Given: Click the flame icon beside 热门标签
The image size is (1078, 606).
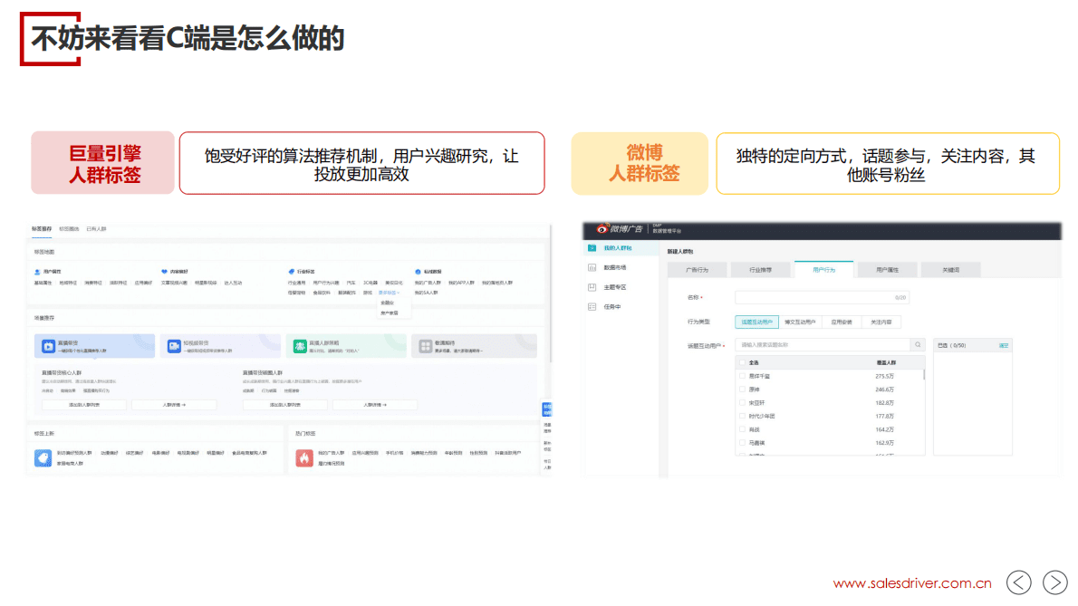Looking at the screenshot, I should point(303,456).
